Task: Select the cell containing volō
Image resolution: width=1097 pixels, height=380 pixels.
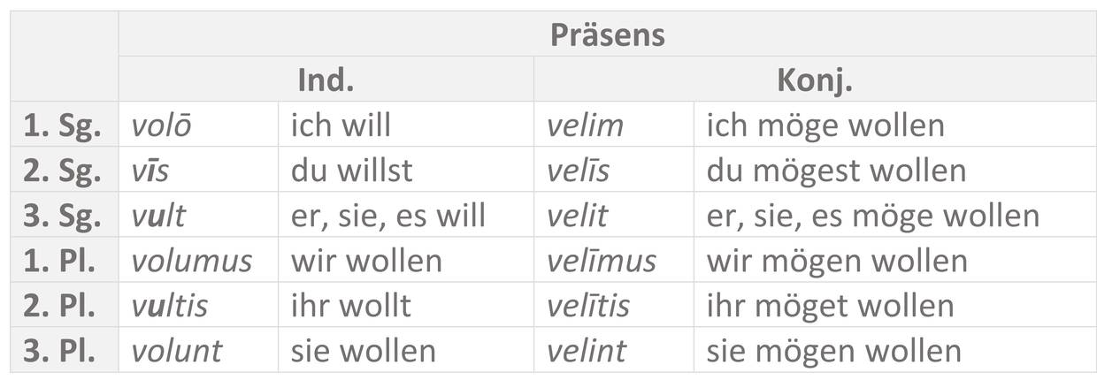Action: point(161,125)
